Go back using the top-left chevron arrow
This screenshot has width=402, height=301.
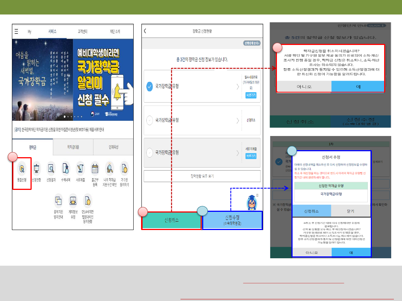tap(145, 31)
